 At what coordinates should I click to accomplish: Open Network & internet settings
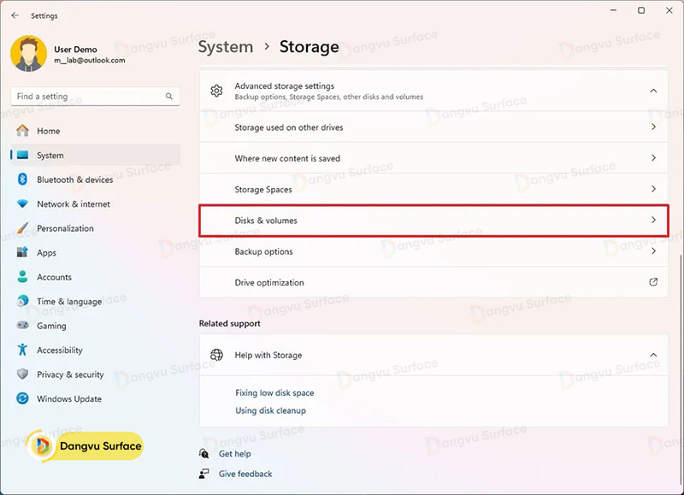(x=73, y=204)
